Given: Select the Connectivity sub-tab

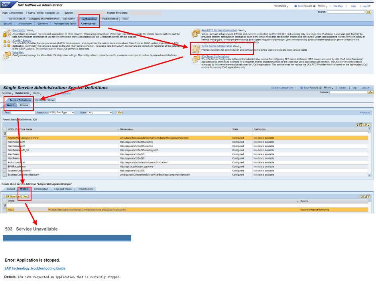Looking at the screenshot, I should [88, 24].
